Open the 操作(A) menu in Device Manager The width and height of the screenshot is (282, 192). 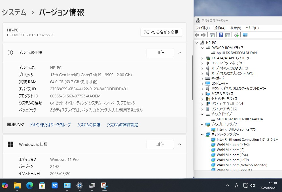coord(220,28)
